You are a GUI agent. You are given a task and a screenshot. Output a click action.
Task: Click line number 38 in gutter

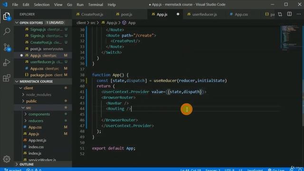pyautogui.click(x=82, y=75)
